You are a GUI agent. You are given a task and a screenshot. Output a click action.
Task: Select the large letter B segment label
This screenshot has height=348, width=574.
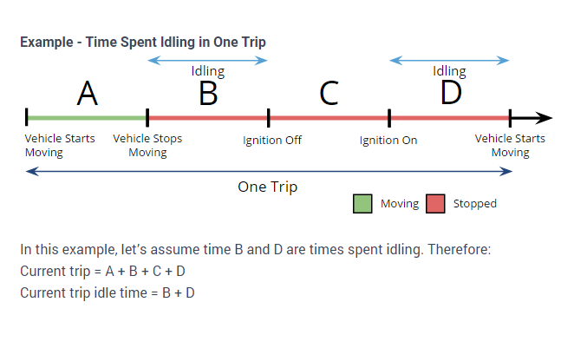pyautogui.click(x=208, y=93)
